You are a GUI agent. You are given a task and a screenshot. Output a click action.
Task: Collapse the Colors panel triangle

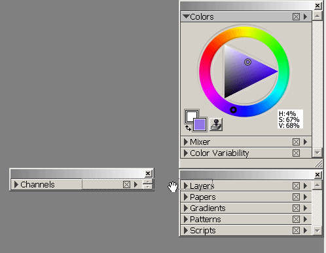pyautogui.click(x=186, y=16)
